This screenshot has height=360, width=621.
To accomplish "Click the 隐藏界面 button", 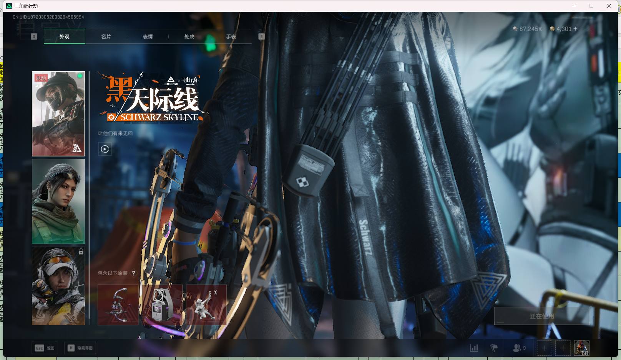I will 80,348.
